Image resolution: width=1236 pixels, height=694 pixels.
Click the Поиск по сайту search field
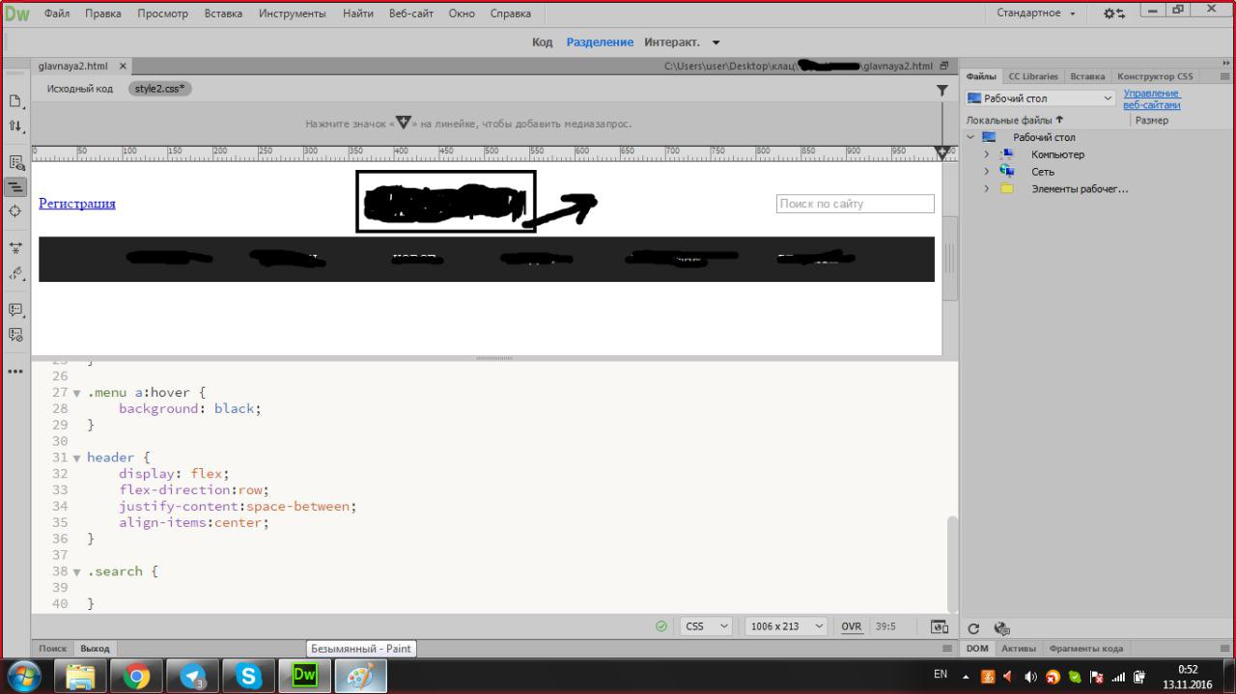click(856, 204)
